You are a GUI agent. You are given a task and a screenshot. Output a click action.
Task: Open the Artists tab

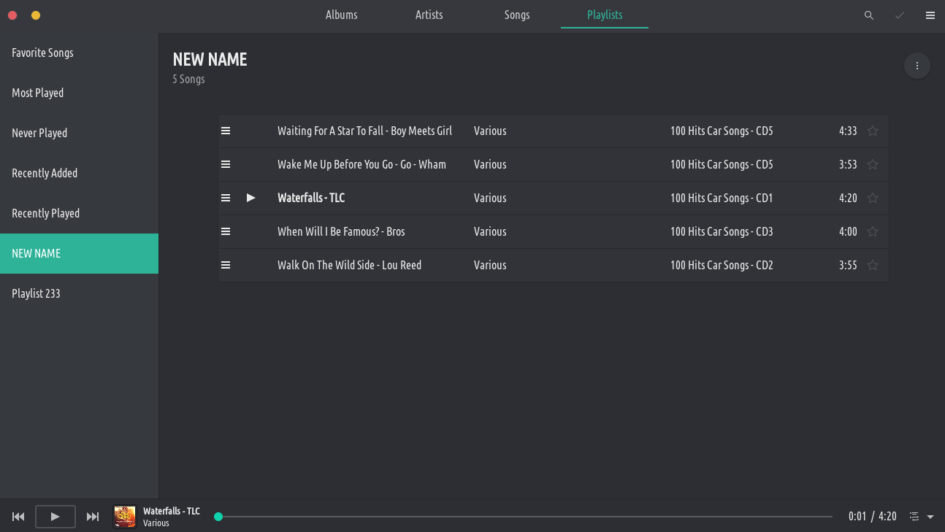429,15
